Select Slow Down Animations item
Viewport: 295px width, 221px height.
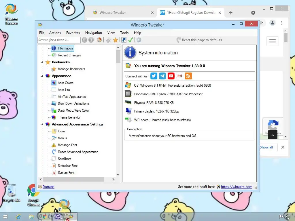tap(73, 104)
